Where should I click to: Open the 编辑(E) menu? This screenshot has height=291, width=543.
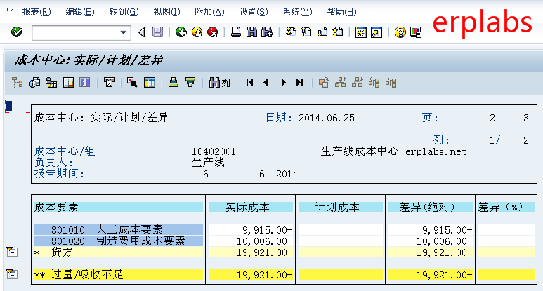[x=80, y=12]
